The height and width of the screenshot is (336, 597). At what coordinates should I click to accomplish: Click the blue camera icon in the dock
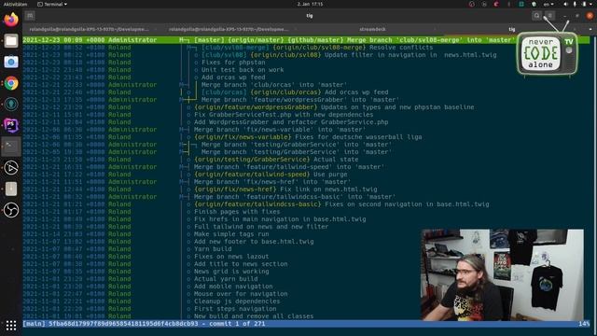pyautogui.click(x=11, y=62)
